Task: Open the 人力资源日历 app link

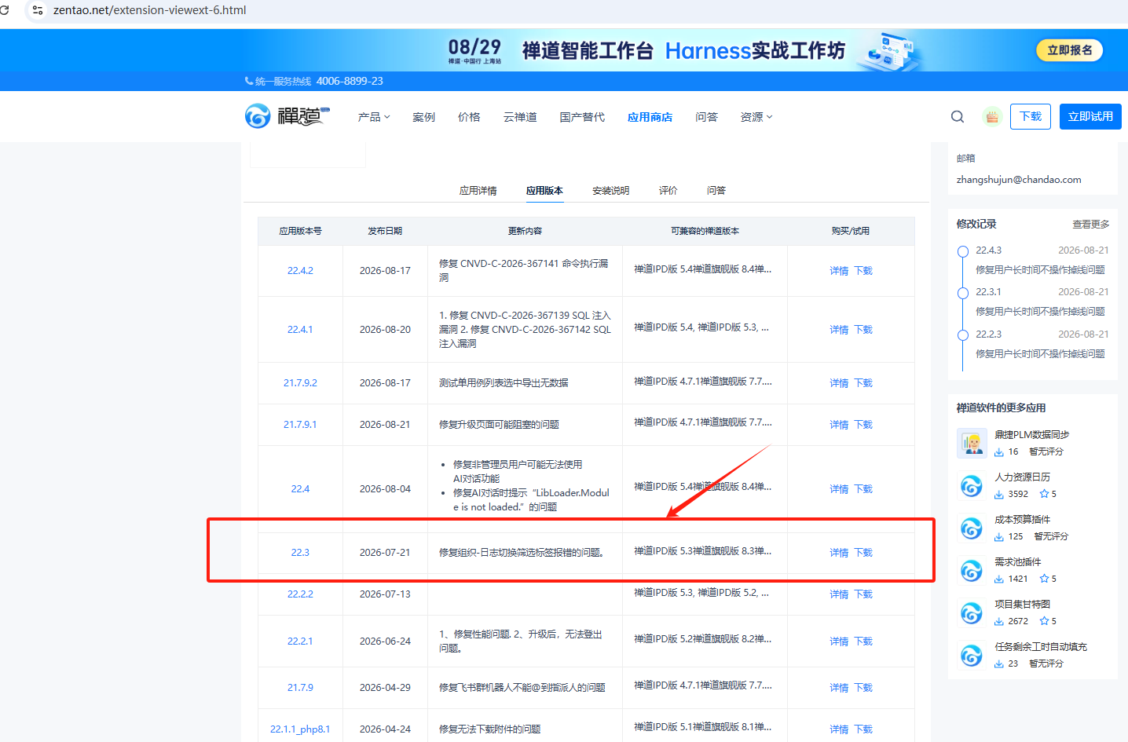Action: coord(1022,477)
